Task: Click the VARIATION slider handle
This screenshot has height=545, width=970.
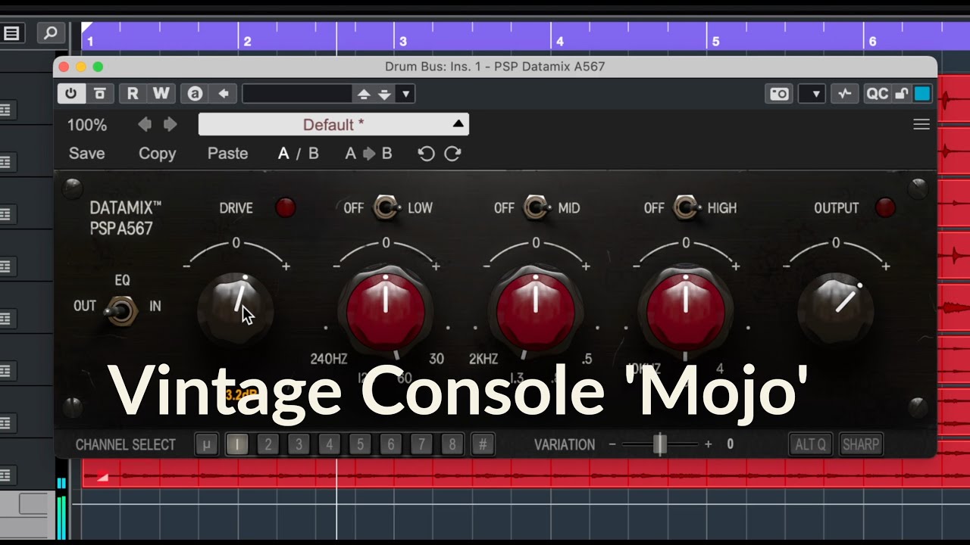Action: click(x=660, y=444)
